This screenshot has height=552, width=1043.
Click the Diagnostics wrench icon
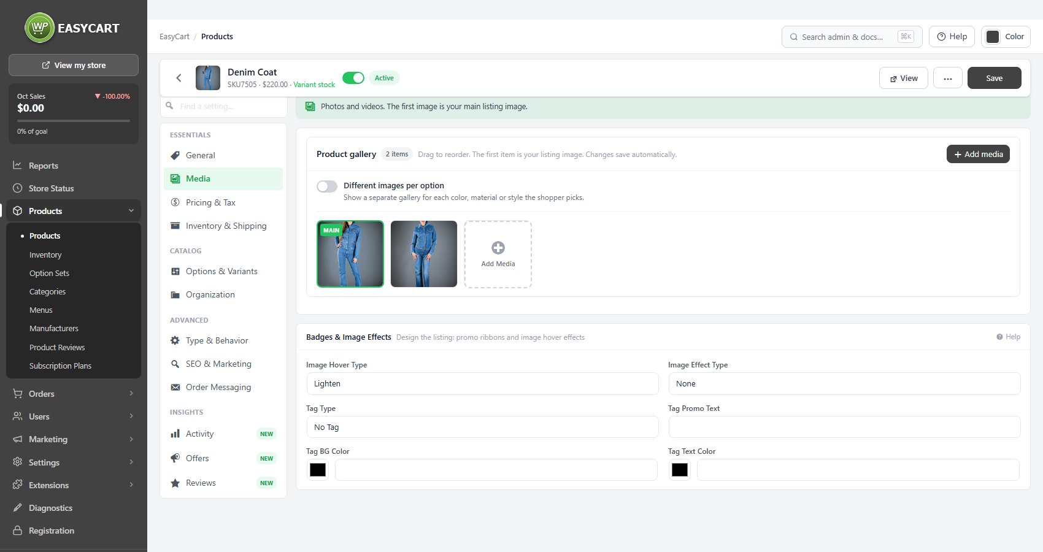[17, 508]
